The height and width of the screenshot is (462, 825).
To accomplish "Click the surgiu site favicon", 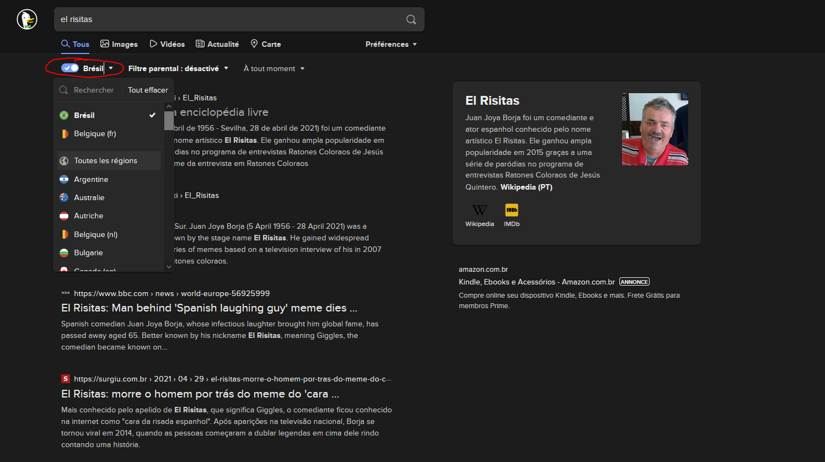I will (66, 379).
